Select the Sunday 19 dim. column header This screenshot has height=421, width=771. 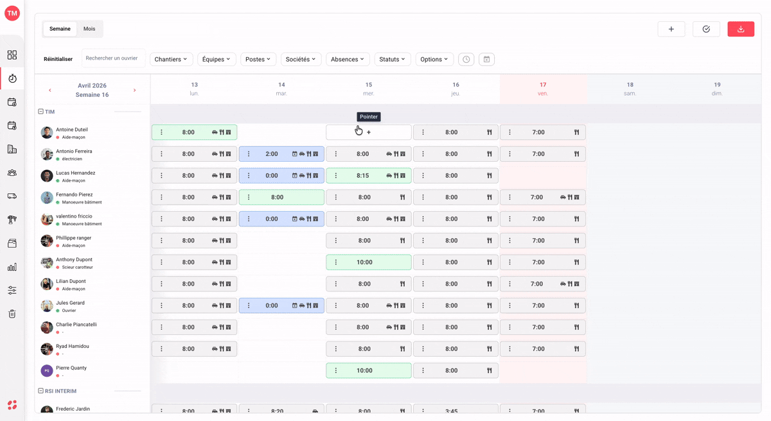717,89
